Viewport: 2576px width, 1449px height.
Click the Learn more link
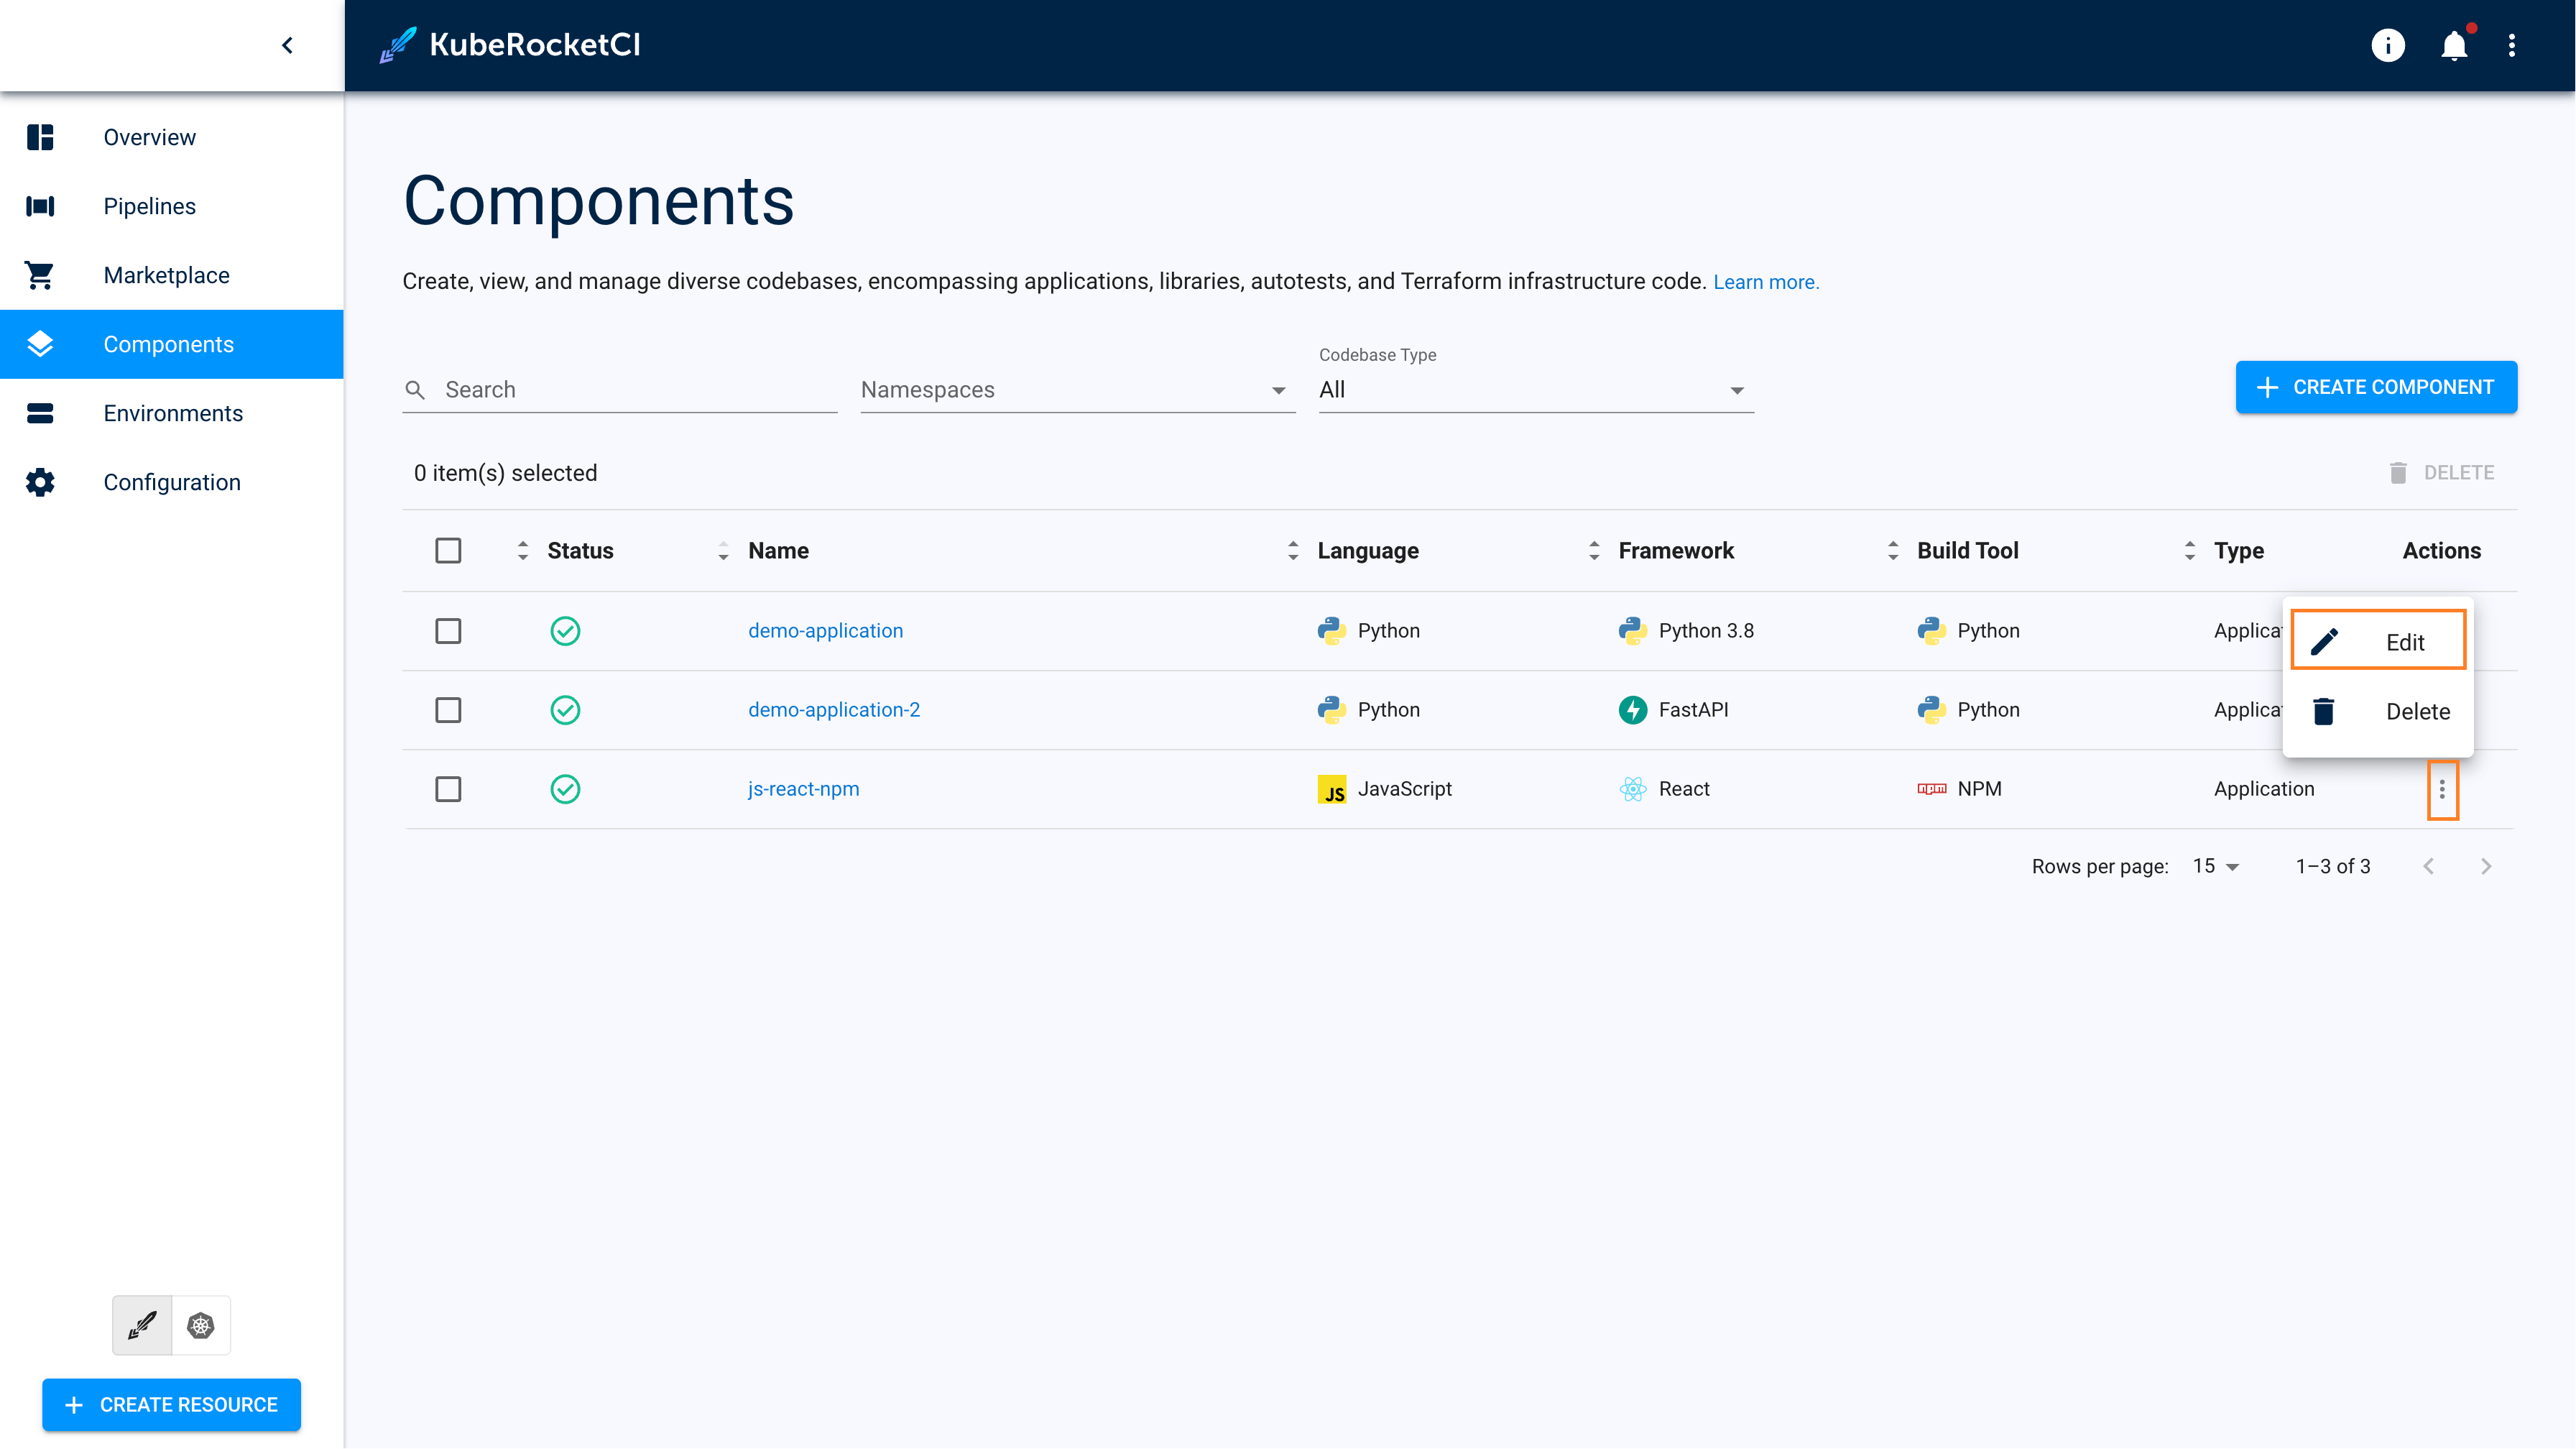(x=1765, y=281)
